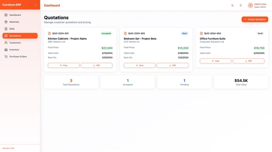Click the QUO-2024-003 quotation number

click(x=212, y=33)
